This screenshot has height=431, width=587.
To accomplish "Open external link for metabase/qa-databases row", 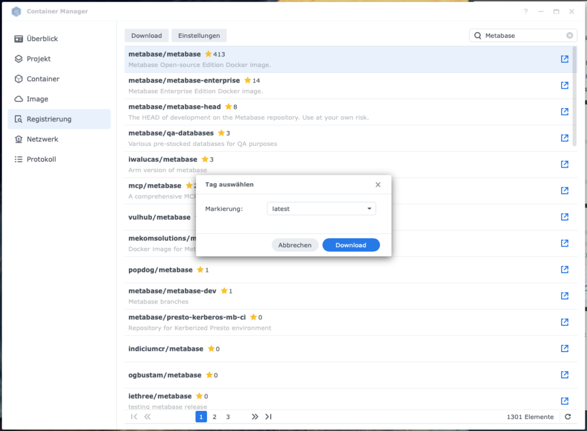I will pyautogui.click(x=565, y=138).
